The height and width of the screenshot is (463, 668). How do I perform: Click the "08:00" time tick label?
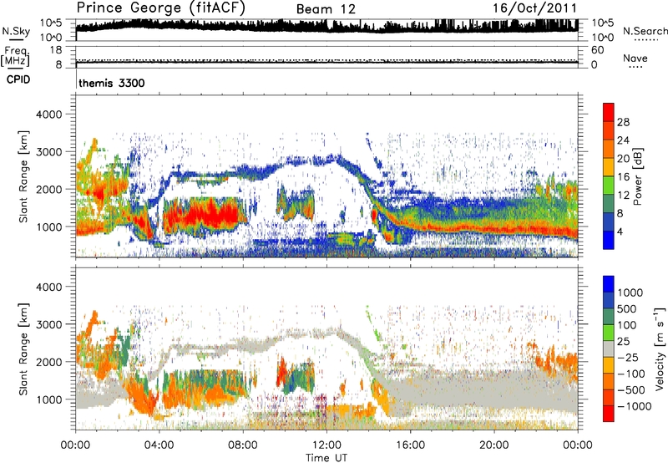(243, 445)
